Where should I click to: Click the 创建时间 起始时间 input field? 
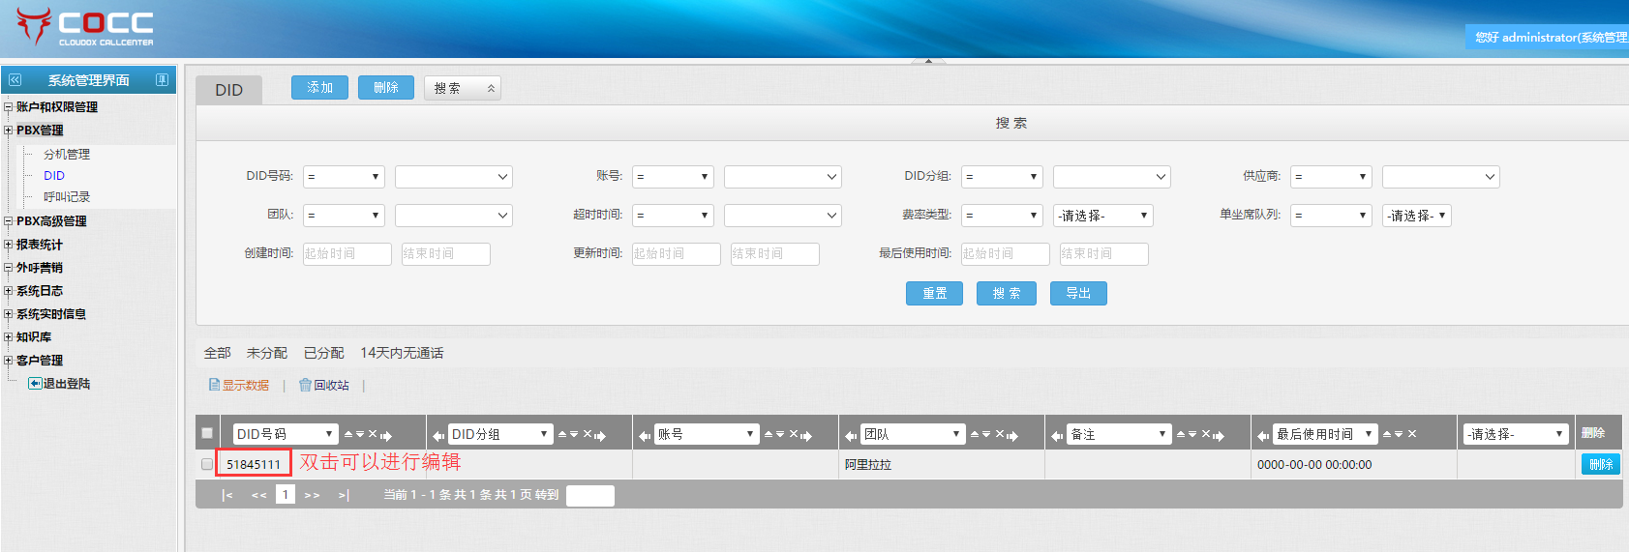(347, 254)
